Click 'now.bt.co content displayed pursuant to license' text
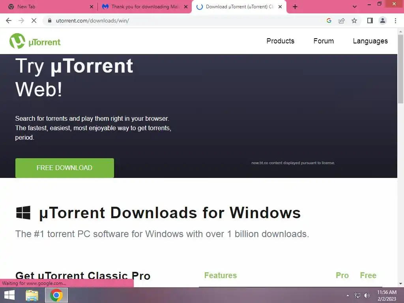 293,163
